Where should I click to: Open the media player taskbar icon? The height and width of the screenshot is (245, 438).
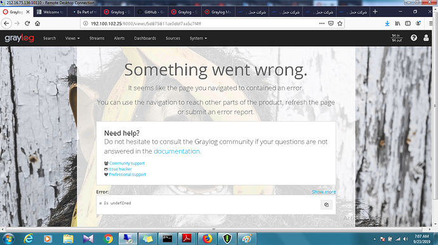tap(48, 239)
